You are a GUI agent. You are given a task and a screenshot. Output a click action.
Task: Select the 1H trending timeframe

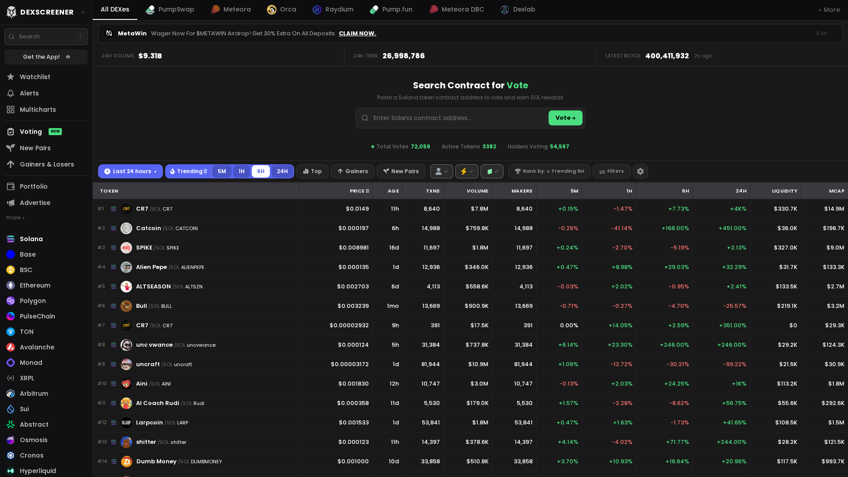(x=242, y=171)
